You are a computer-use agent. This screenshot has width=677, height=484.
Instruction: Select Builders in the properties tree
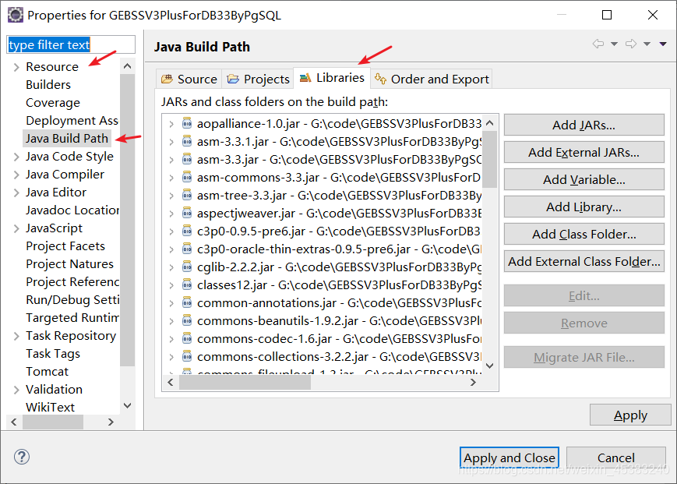pos(48,85)
